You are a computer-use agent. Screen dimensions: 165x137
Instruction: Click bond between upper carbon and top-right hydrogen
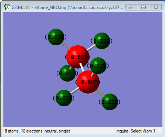pos(91,48)
